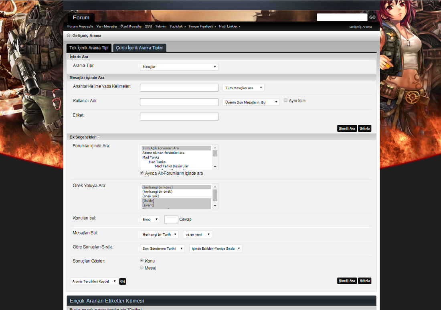The image size is (441, 310).
Task: Open the Takvim menu item
Action: (161, 26)
